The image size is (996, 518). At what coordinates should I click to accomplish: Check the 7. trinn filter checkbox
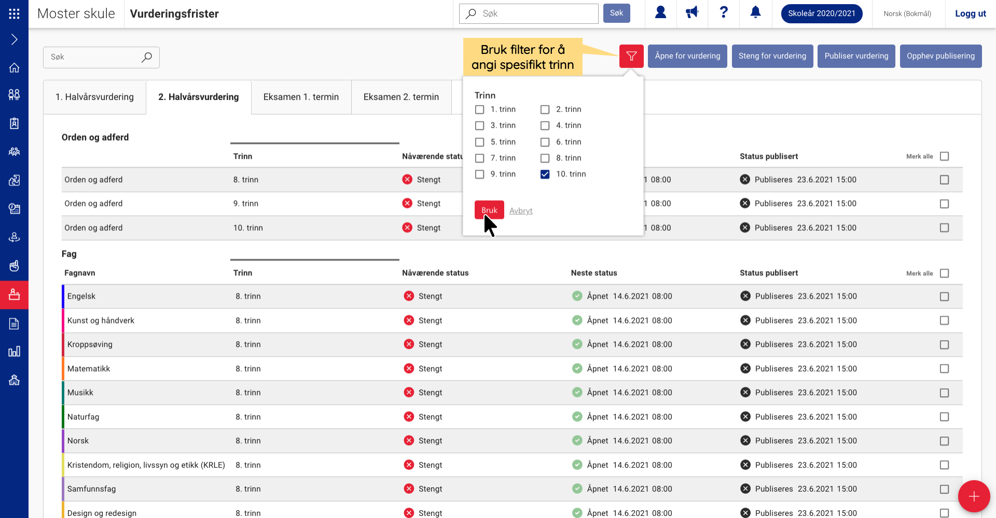480,158
